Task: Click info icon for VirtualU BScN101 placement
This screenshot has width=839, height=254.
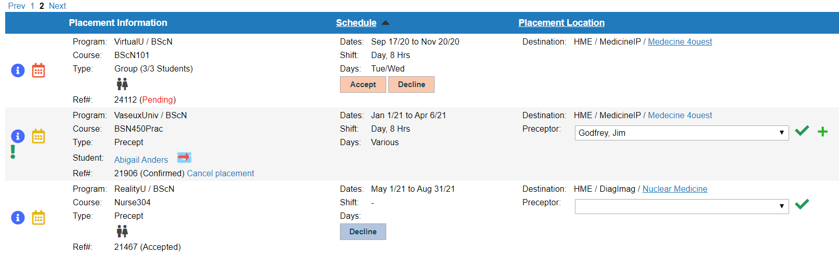Action: click(18, 70)
